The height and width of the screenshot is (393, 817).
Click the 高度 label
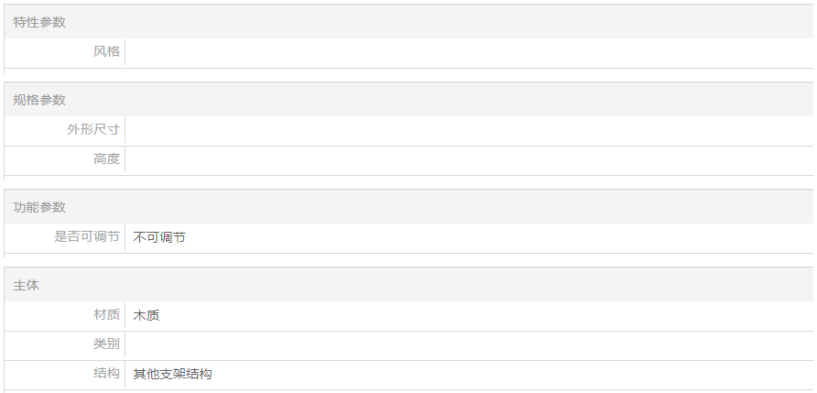[x=106, y=158]
